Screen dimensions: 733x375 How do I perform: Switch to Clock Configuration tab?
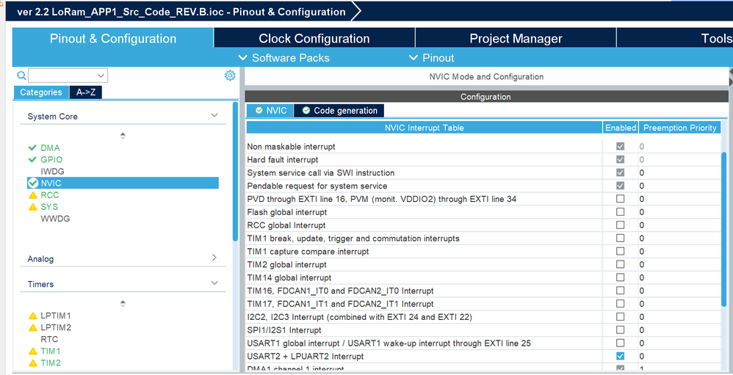[x=314, y=38]
